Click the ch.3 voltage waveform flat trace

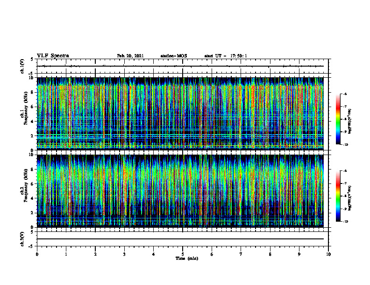[180, 239]
